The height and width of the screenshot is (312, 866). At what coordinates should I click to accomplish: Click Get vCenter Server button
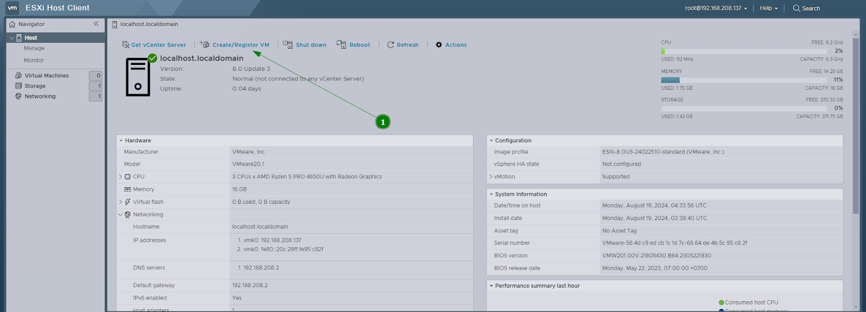(x=154, y=45)
